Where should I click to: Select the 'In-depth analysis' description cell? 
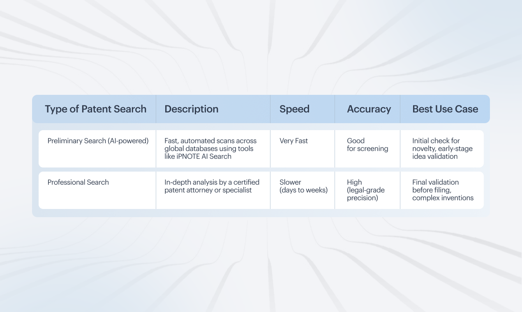(212, 186)
